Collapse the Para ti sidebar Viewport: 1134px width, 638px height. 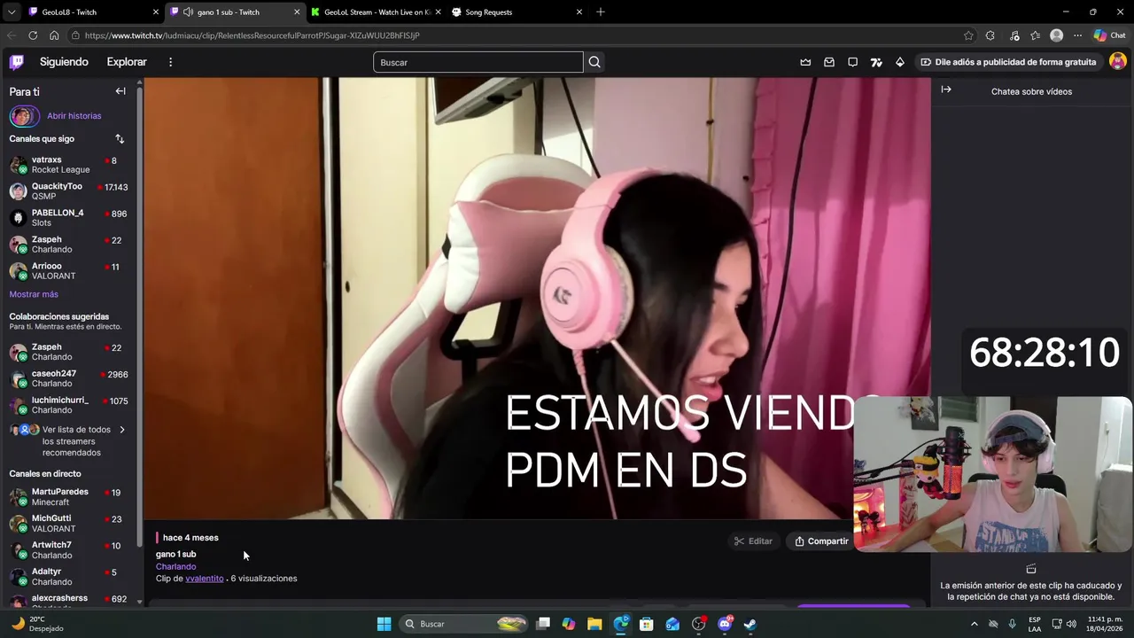click(120, 91)
